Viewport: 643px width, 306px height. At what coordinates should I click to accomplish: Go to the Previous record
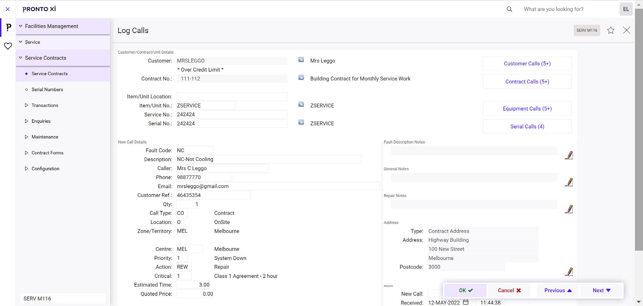coord(558,290)
